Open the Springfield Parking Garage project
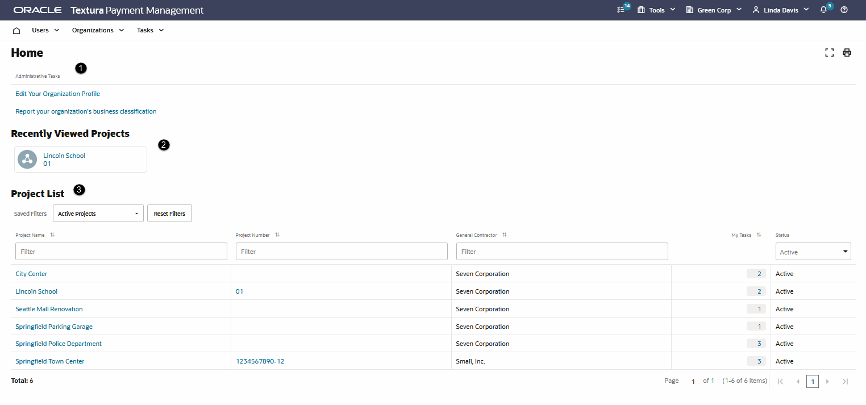This screenshot has width=866, height=405. [x=54, y=327]
